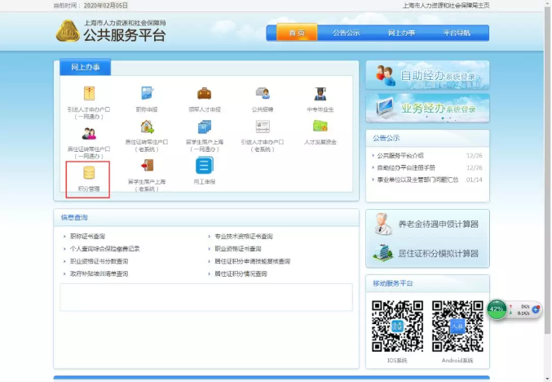Click the Android system QR code
This screenshot has width=552, height=382.
tap(457, 326)
